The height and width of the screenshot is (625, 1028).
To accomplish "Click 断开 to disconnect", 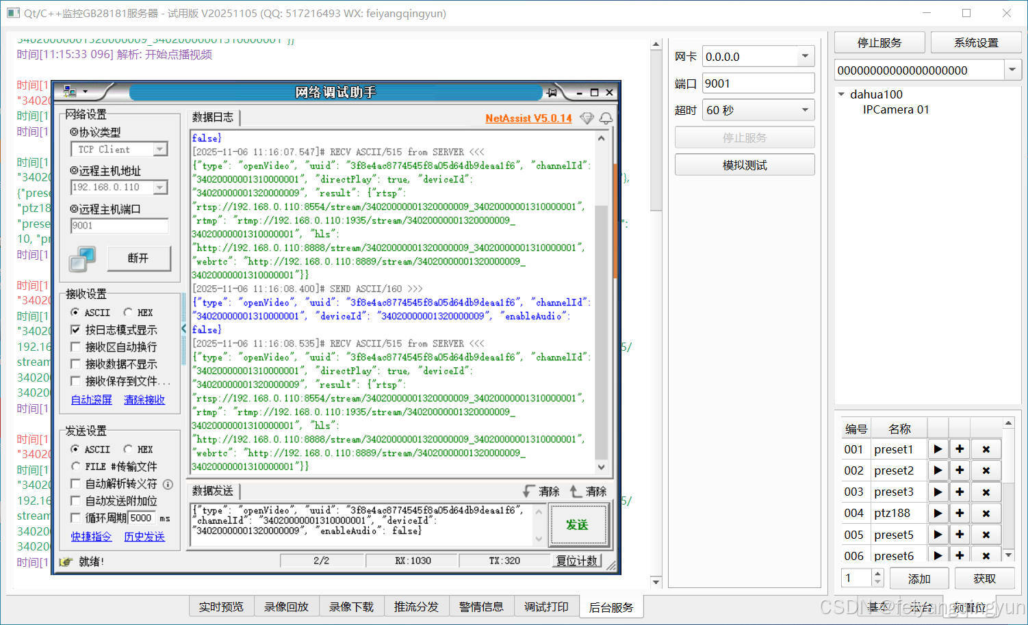I will click(138, 258).
